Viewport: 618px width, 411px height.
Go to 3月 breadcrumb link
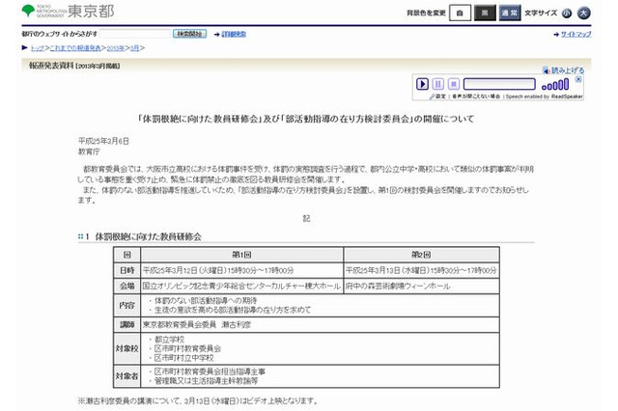point(134,48)
